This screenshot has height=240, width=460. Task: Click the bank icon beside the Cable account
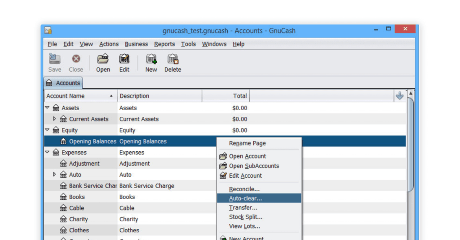tap(63, 208)
